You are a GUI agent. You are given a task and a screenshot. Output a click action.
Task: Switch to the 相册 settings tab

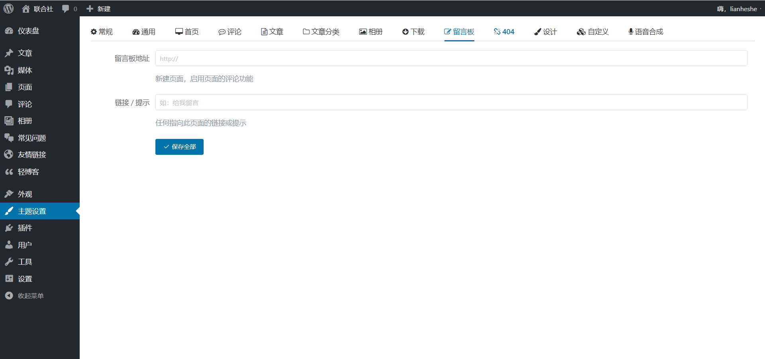click(x=371, y=31)
